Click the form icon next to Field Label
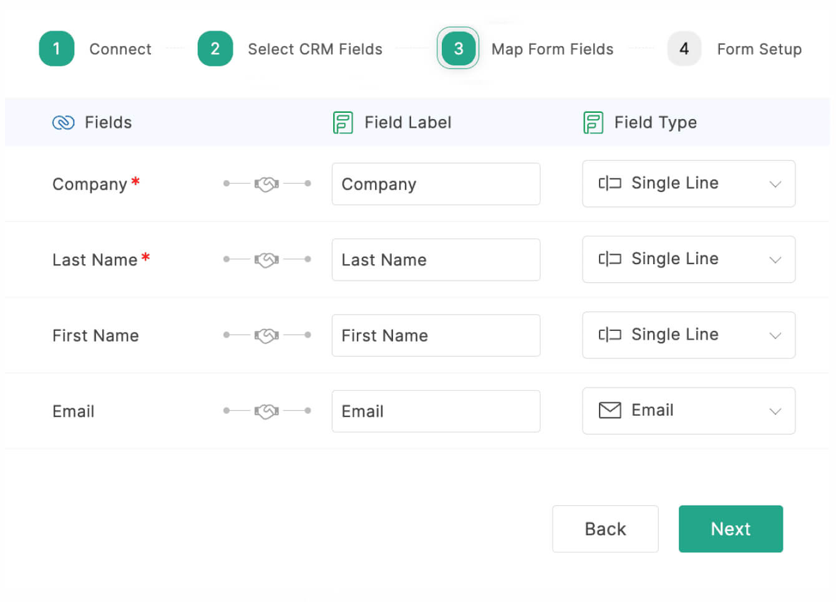This screenshot has width=836, height=602. coord(343,123)
